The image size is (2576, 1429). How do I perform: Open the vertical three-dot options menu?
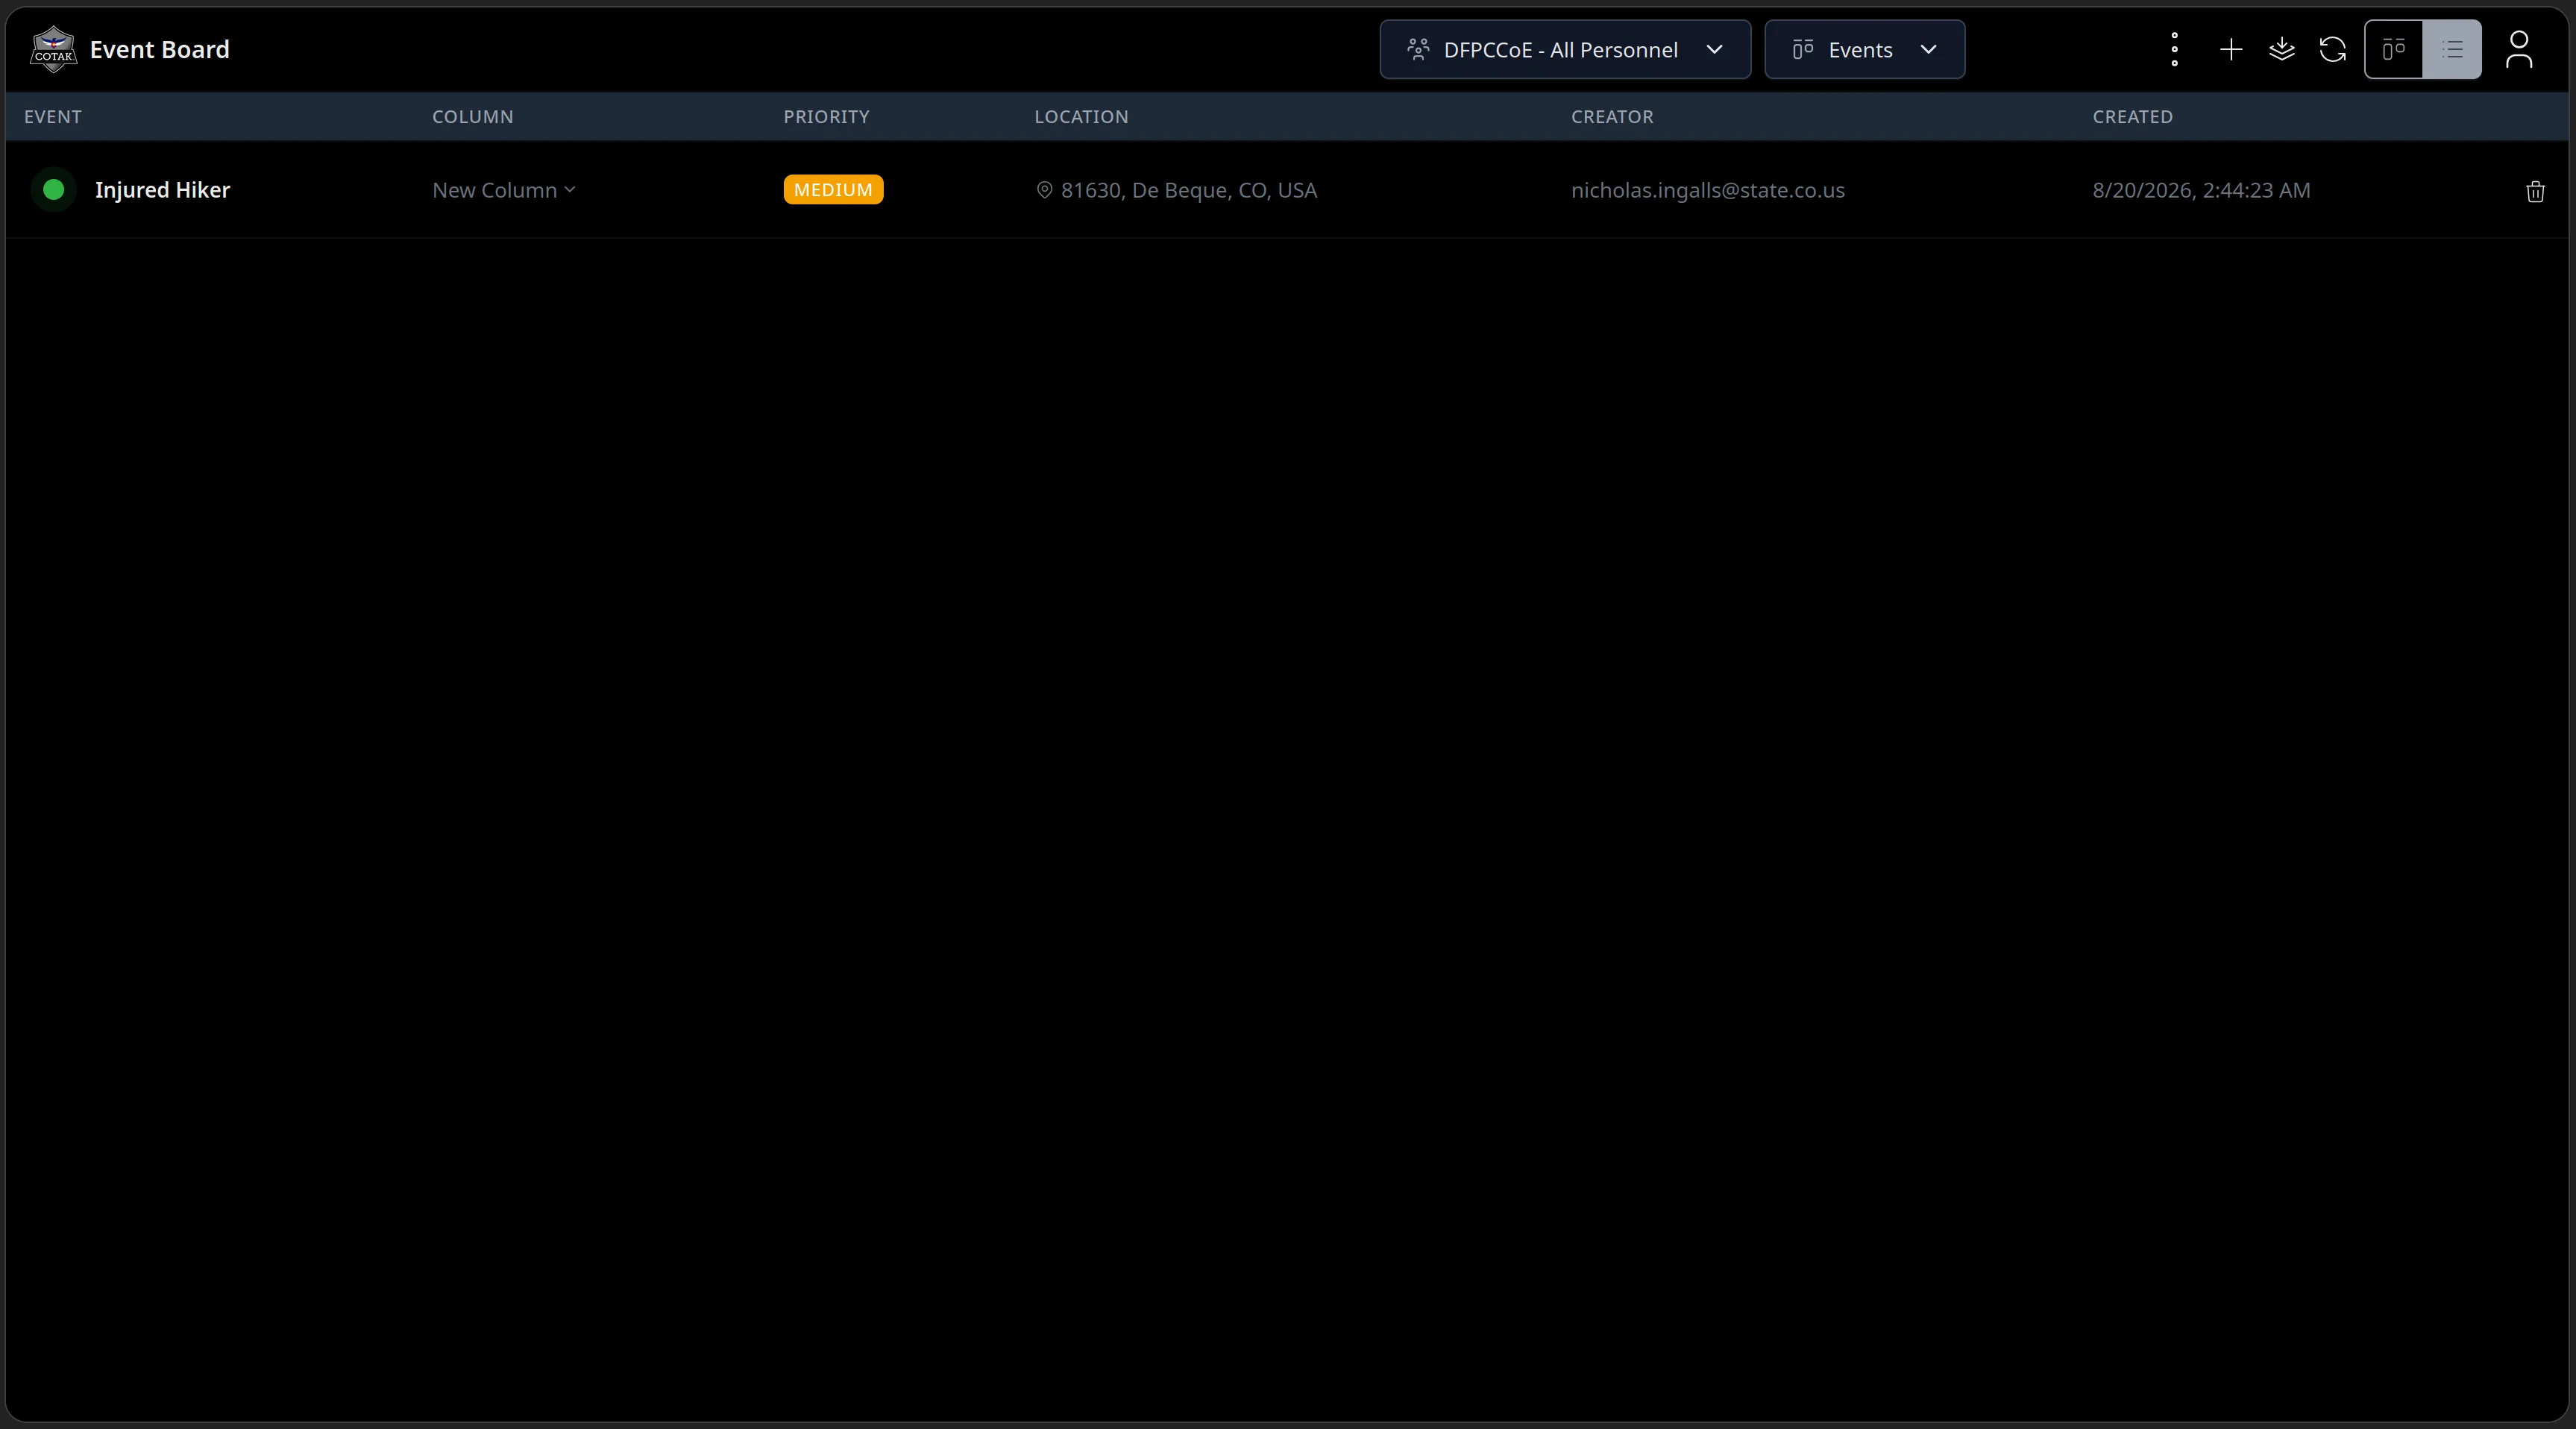click(2174, 49)
